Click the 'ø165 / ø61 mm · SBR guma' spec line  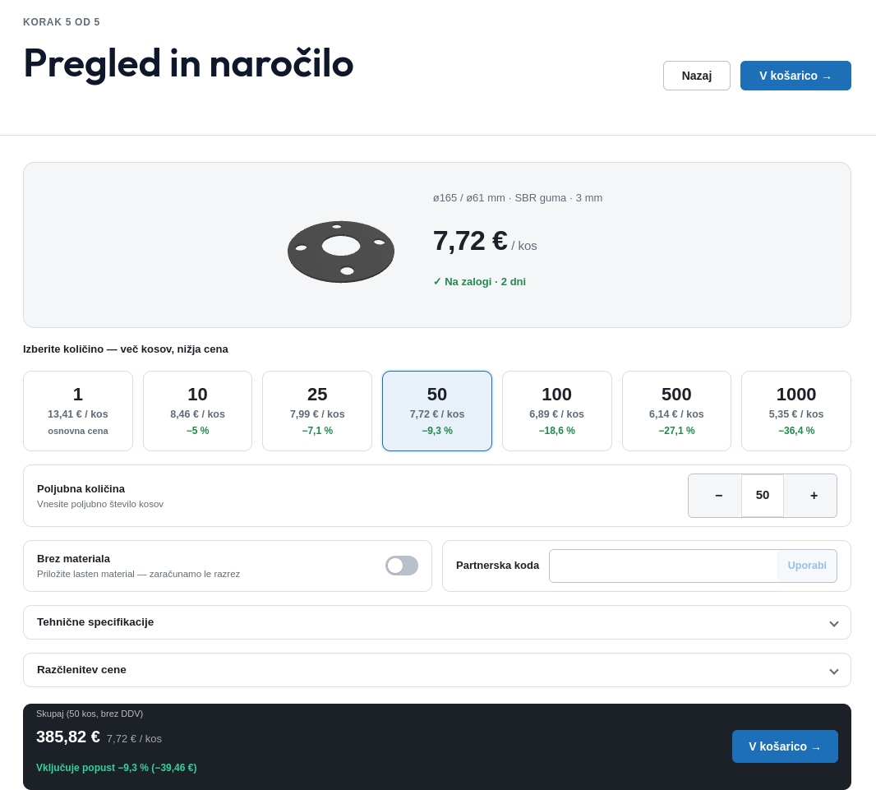pyautogui.click(x=518, y=198)
